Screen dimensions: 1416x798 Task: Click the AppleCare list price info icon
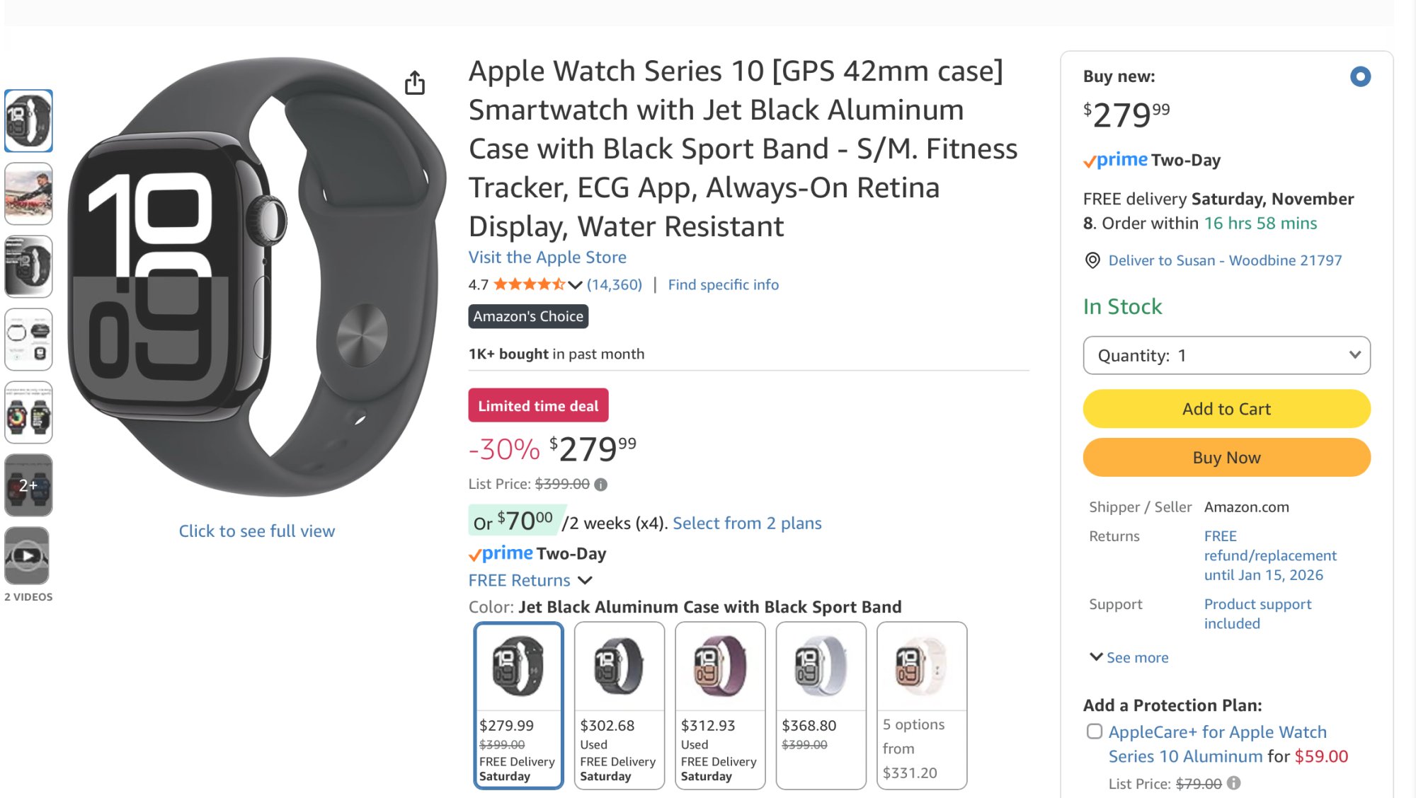pyautogui.click(x=1234, y=783)
